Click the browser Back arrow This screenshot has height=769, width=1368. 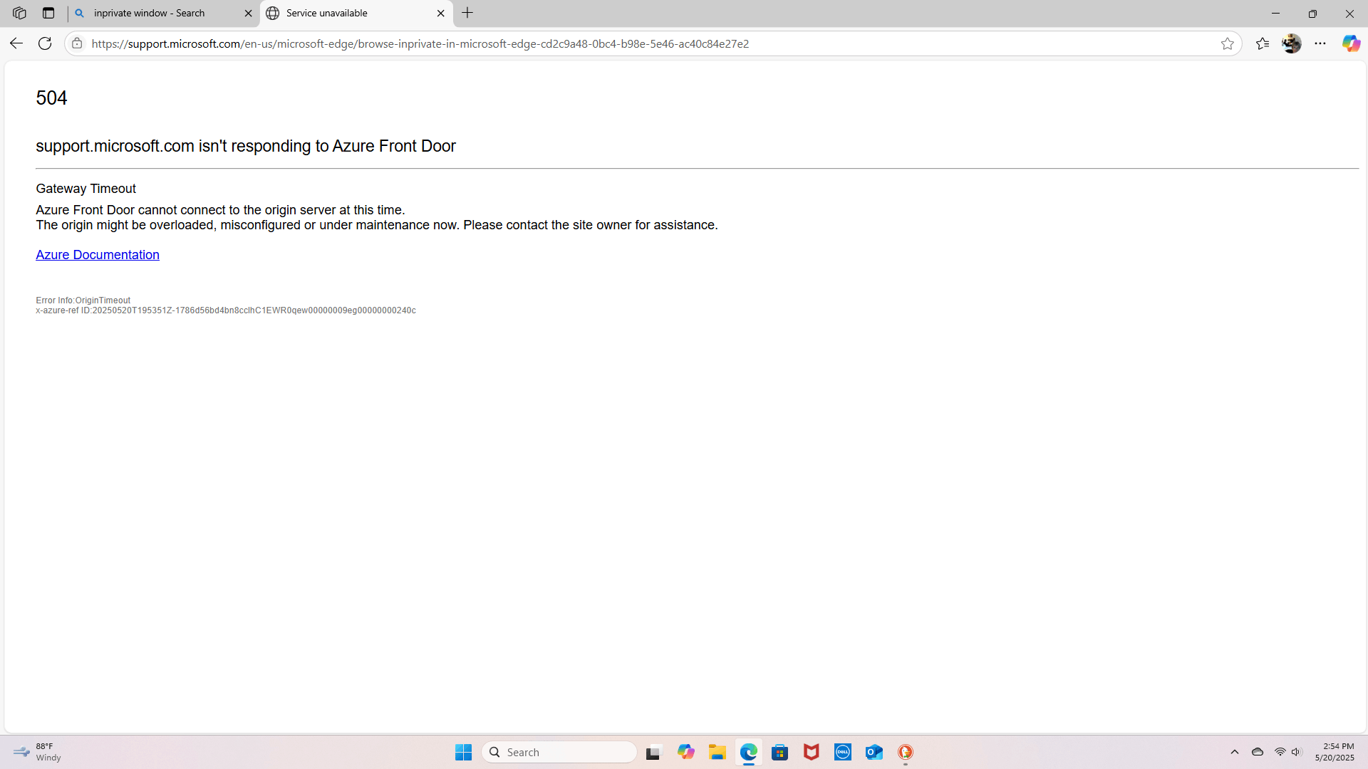tap(16, 43)
